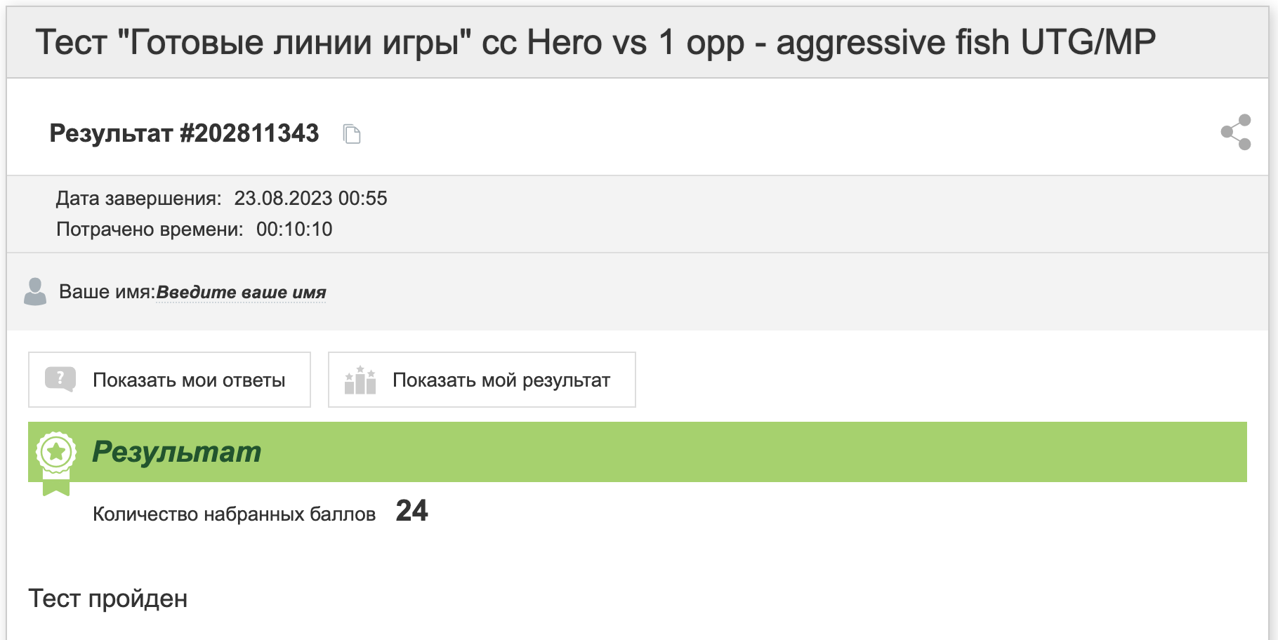Select the test title text at top
Viewport: 1278px width, 640px height.
[595, 42]
